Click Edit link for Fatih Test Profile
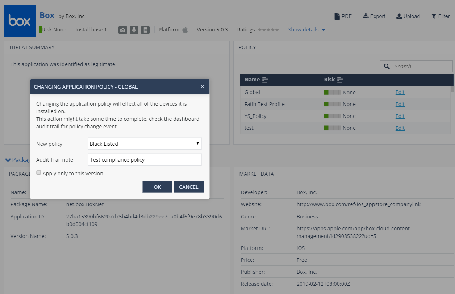 (400, 104)
